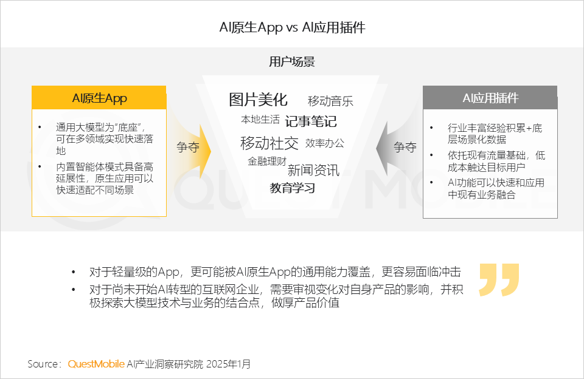
Task: Select the 移动社交 scenario word
Action: point(269,143)
